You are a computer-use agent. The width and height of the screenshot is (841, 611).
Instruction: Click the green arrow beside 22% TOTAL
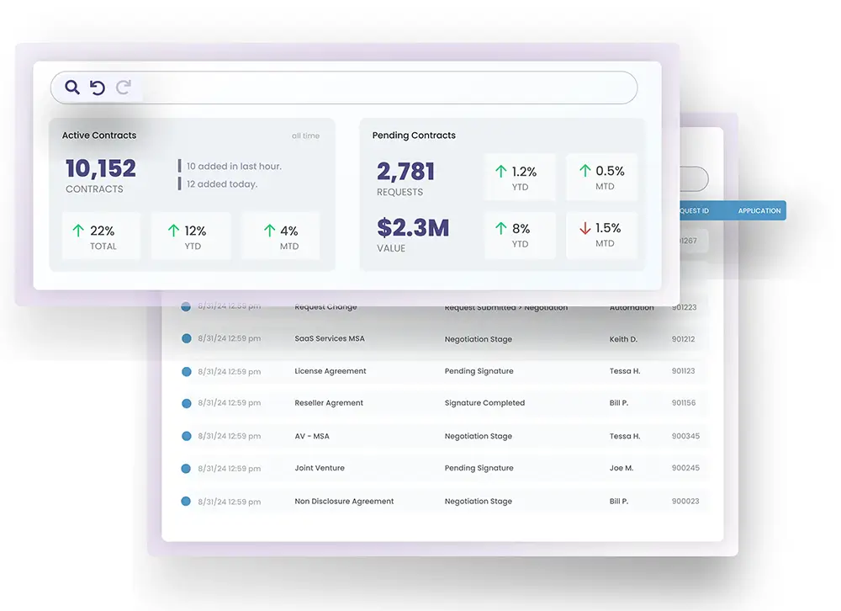coord(78,231)
